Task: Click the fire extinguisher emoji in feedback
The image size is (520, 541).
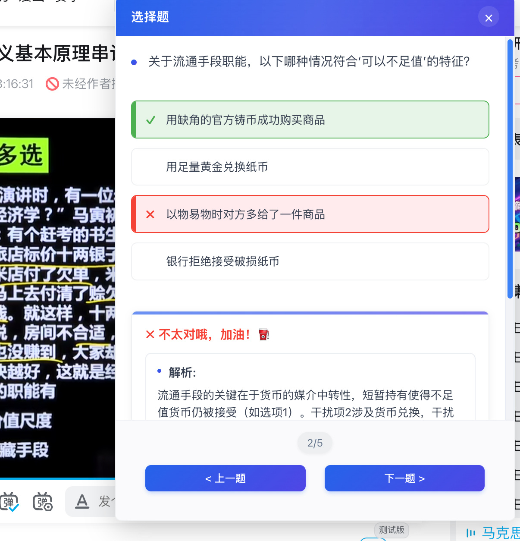Action: tap(264, 334)
